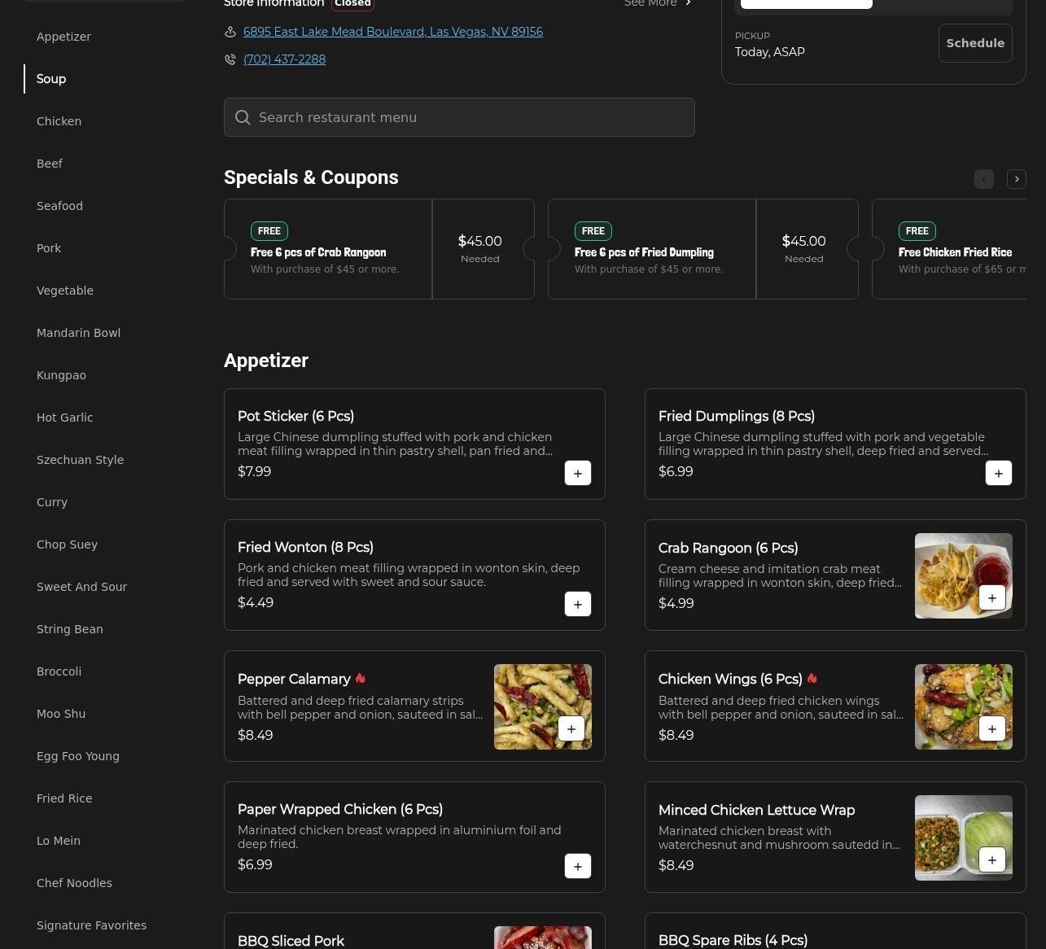Add Chicken Wings (6 Pcs) to cart

(x=991, y=728)
